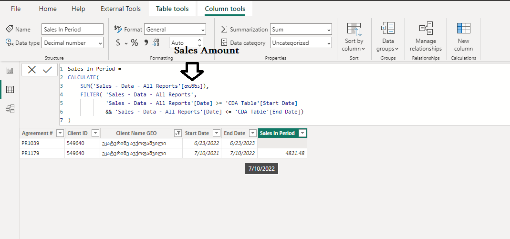Click formula line with [Start Date]
The height and width of the screenshot is (239, 510).
[x=202, y=104]
